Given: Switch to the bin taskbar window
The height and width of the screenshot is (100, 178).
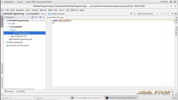Looking at the screenshot, I should click(52, 98).
